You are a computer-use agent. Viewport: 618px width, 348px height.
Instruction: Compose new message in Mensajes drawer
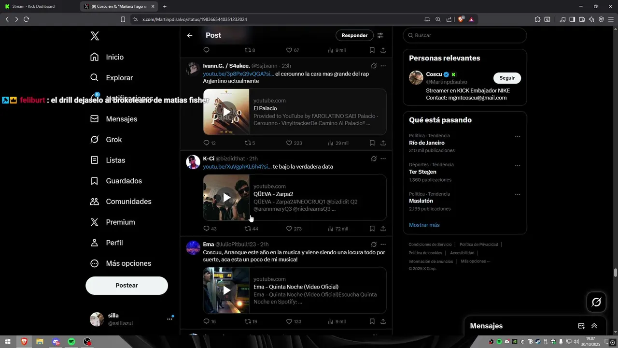581,326
